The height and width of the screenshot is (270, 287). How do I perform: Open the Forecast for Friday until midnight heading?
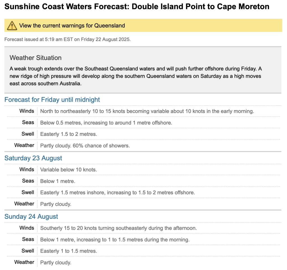pos(52,100)
